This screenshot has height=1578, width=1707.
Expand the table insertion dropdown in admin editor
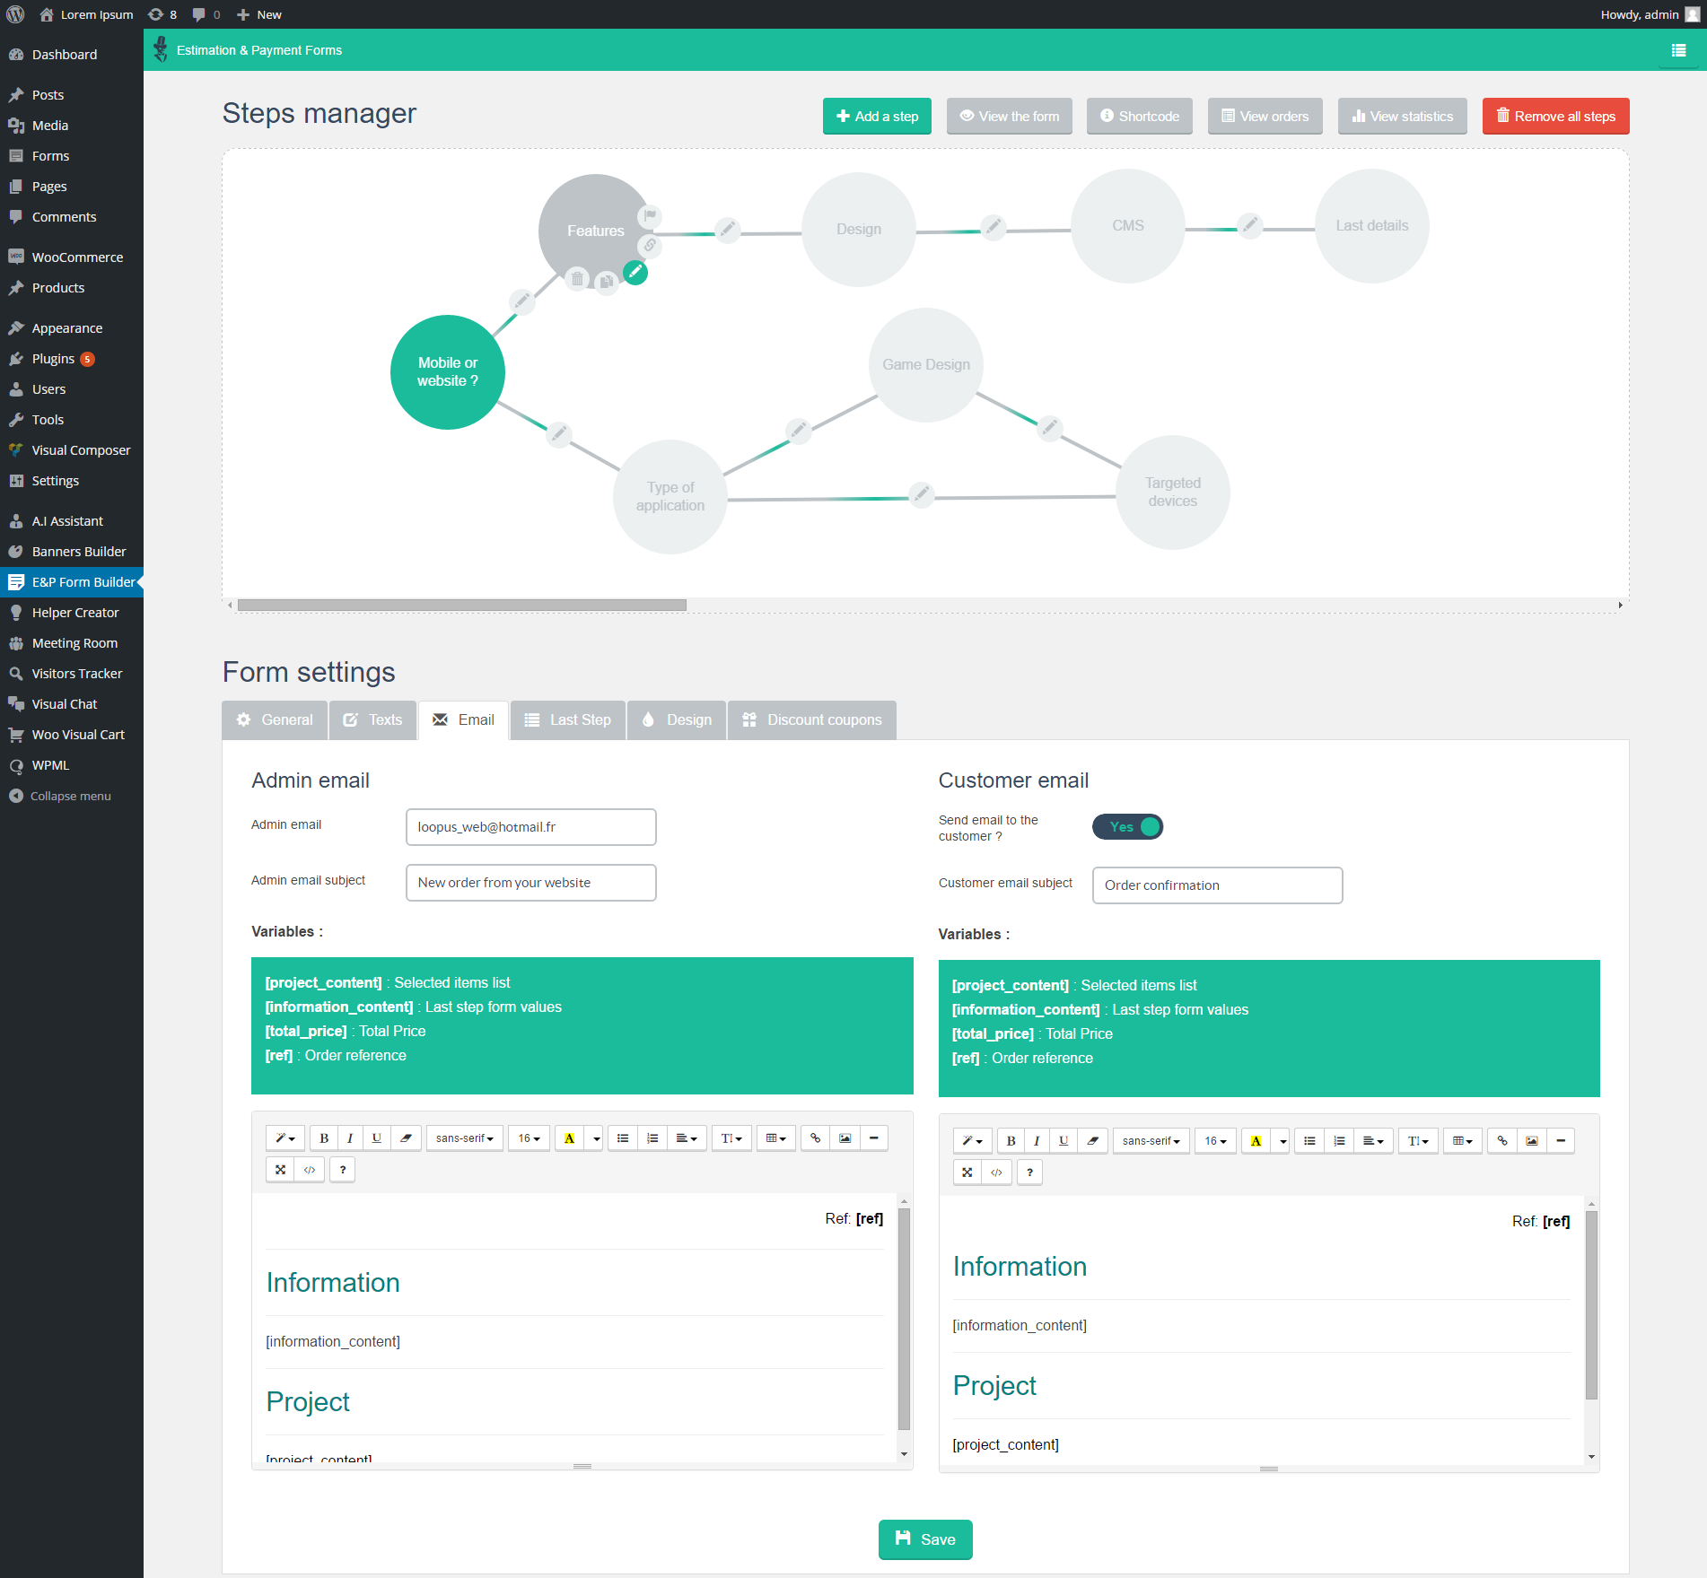coord(775,1138)
